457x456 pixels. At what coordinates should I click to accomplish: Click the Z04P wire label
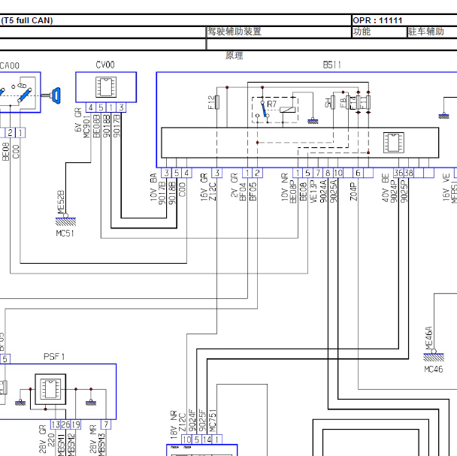pyautogui.click(x=353, y=192)
